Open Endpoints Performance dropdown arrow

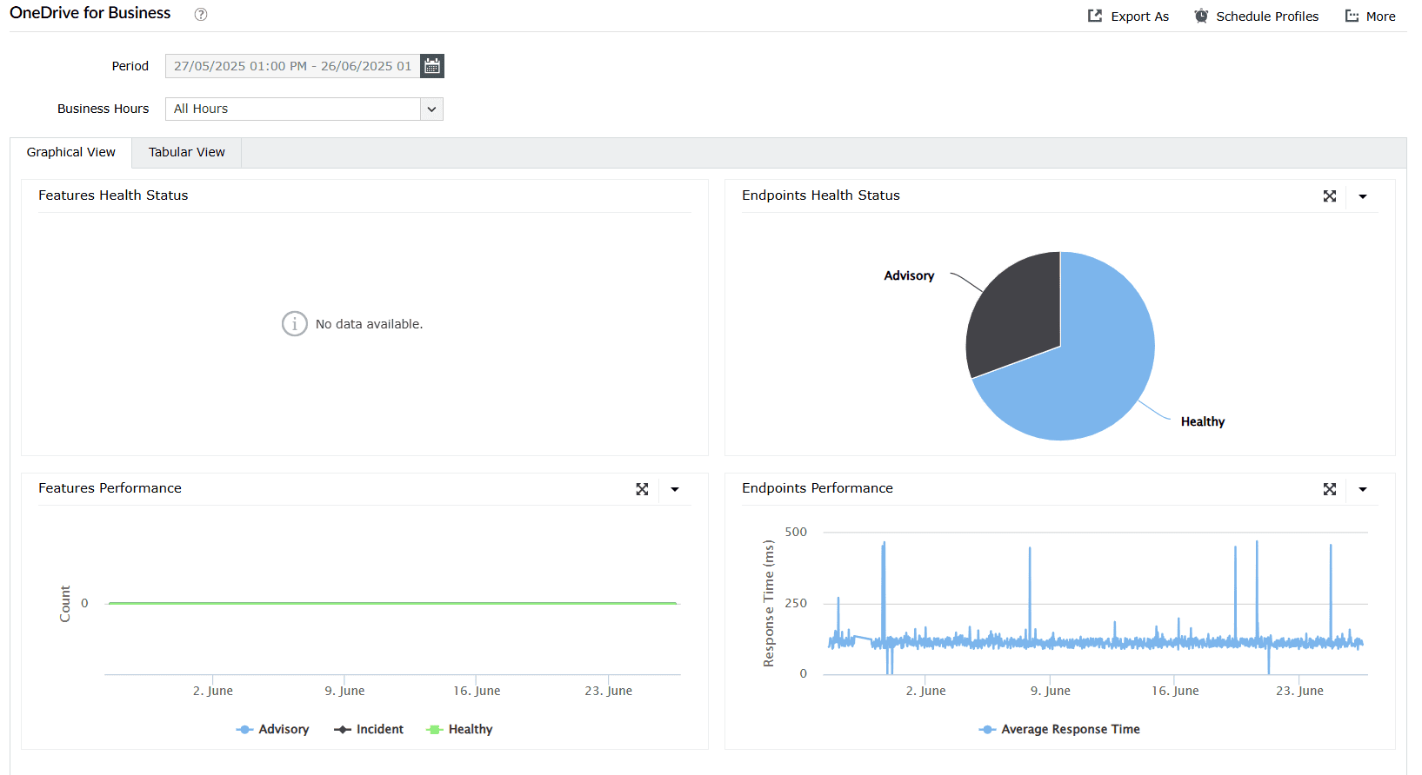click(1363, 489)
